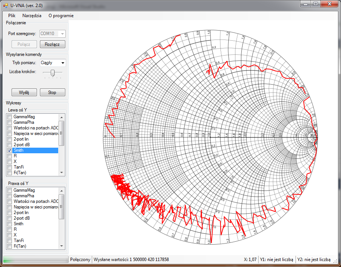Check GammaPha in the Prawa oś Y list
The width and height of the screenshot is (341, 267).
(x=10, y=196)
